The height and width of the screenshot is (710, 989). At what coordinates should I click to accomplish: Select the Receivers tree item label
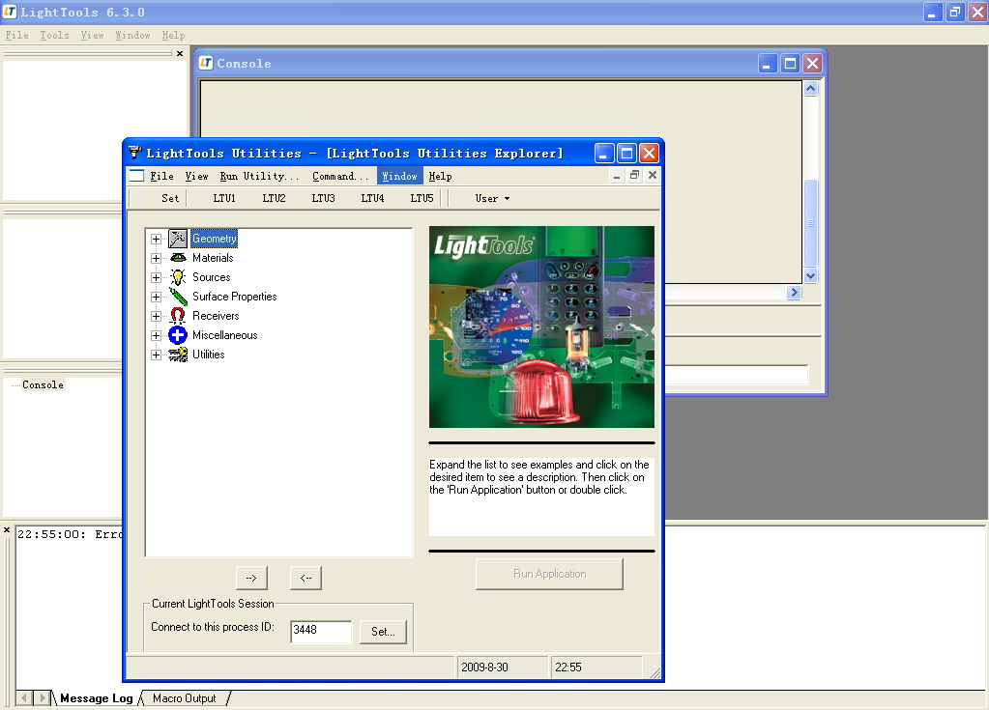(216, 316)
